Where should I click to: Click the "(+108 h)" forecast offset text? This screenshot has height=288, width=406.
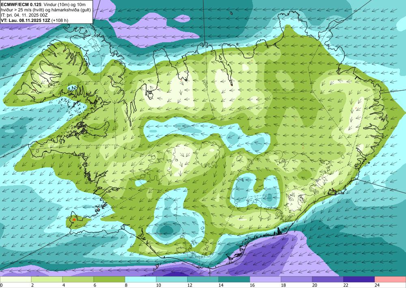pyautogui.click(x=60, y=20)
